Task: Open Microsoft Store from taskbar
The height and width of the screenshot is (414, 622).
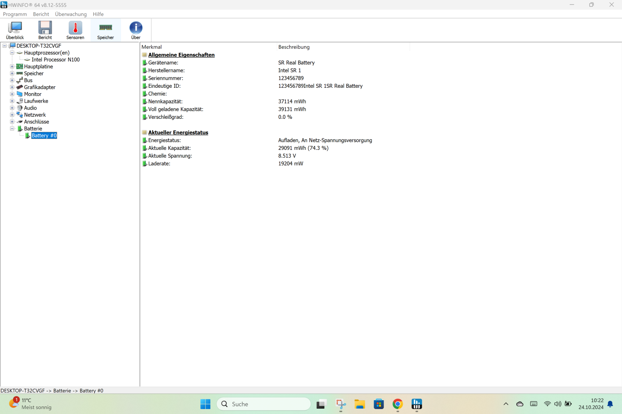Action: click(379, 404)
